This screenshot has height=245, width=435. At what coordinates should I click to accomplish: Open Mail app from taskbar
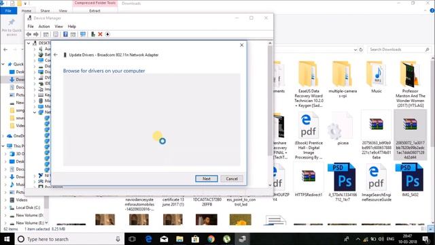[x=164, y=239]
